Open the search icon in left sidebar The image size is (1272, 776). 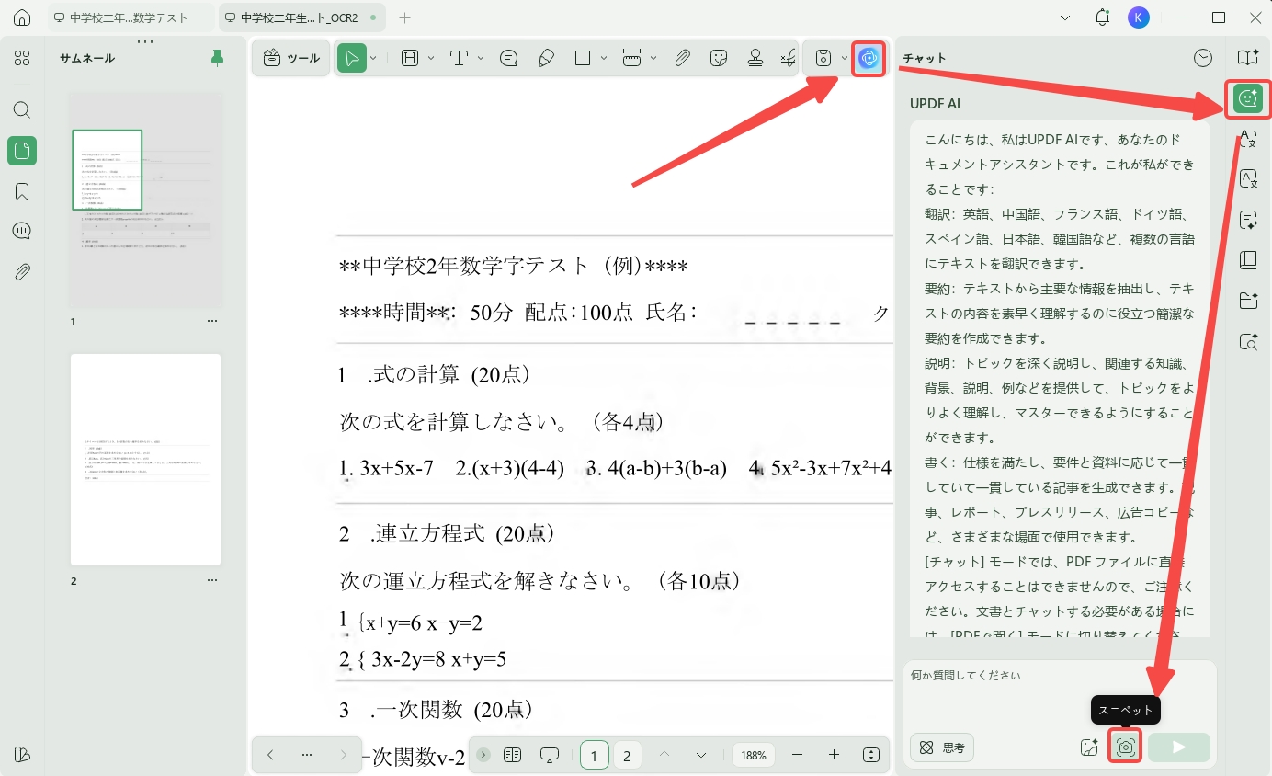(22, 110)
